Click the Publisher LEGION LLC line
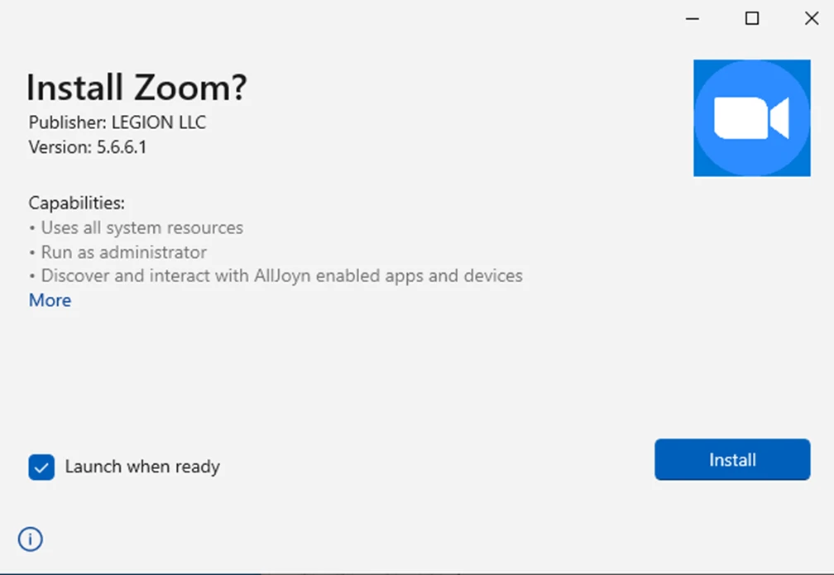The height and width of the screenshot is (575, 834). coord(117,122)
